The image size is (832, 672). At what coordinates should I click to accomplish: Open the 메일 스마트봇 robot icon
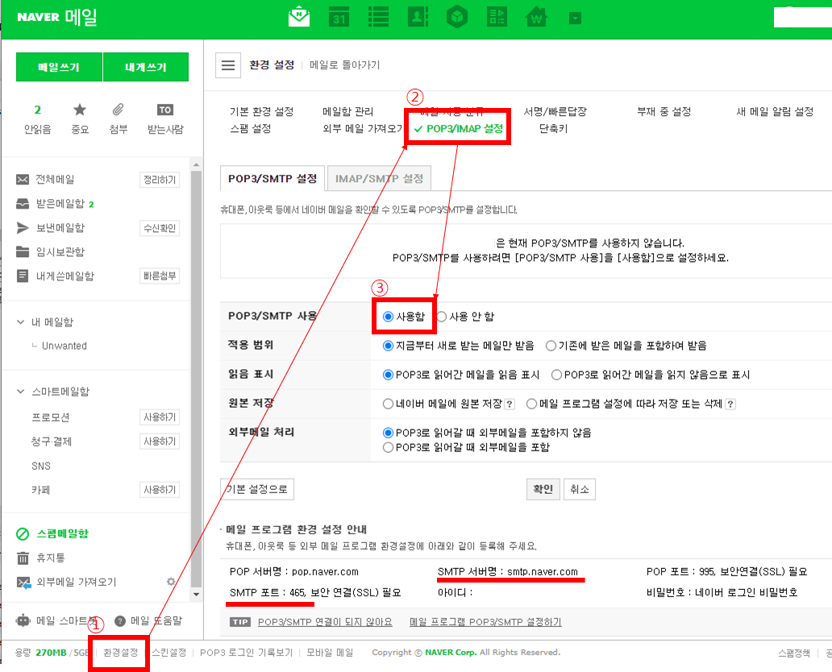coord(23,620)
